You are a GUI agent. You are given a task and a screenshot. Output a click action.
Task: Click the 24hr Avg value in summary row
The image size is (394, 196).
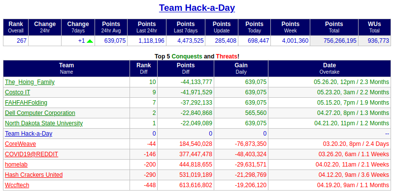click(x=115, y=41)
